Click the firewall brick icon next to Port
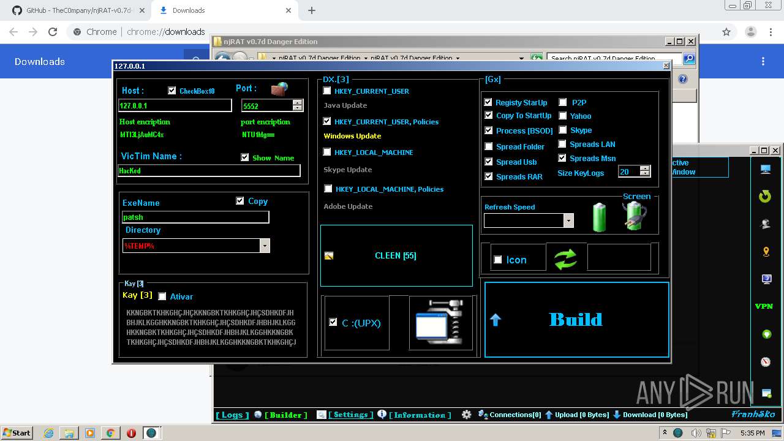Screen dimensions: 784x441 279,89
